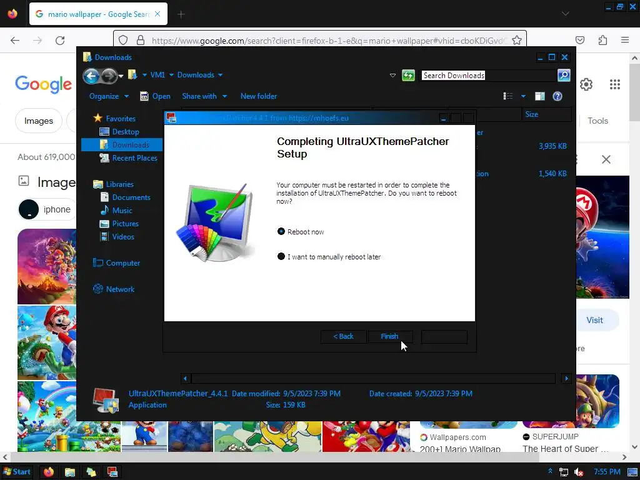640x480 pixels.
Task: Open the Firefox extensions puzzle icon
Action: pos(602,40)
